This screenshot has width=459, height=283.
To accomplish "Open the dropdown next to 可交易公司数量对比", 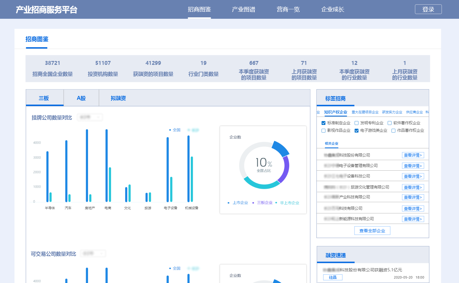I will click(93, 253).
